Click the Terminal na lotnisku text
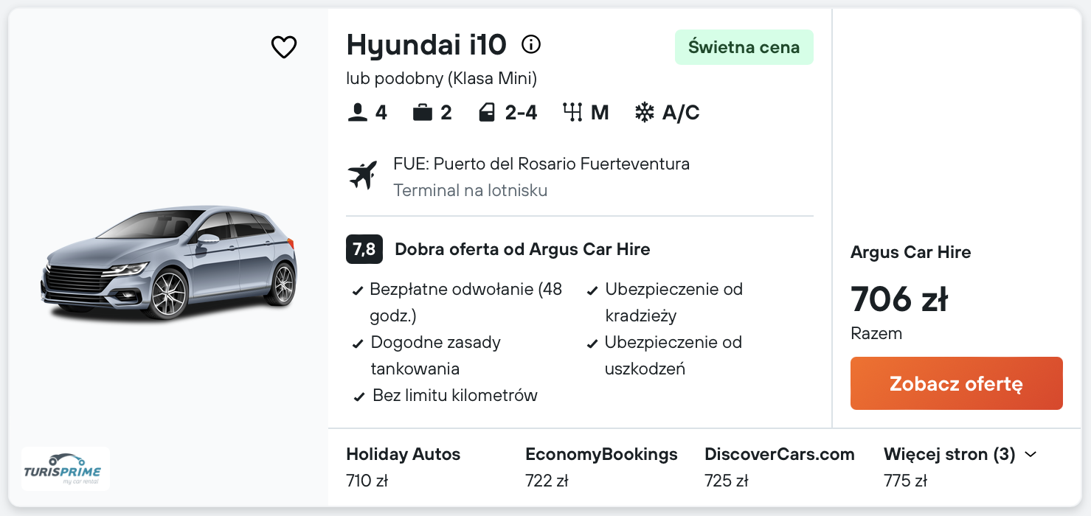Image resolution: width=1091 pixels, height=516 pixels. tap(471, 190)
